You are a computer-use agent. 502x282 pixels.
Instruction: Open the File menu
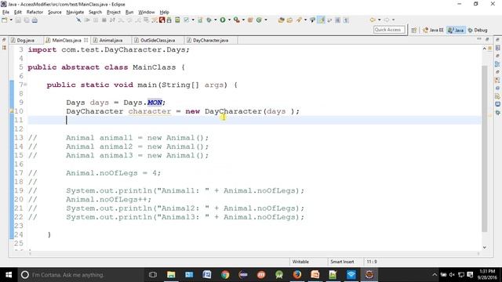[x=5, y=13]
